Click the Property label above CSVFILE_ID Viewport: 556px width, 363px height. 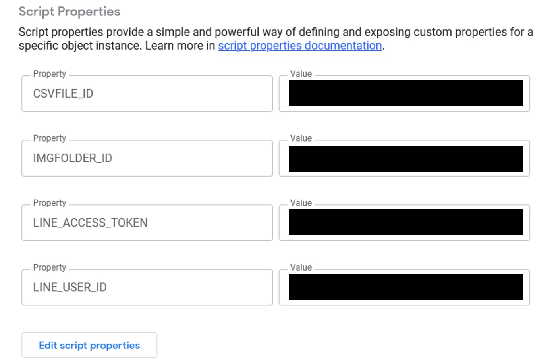50,74
